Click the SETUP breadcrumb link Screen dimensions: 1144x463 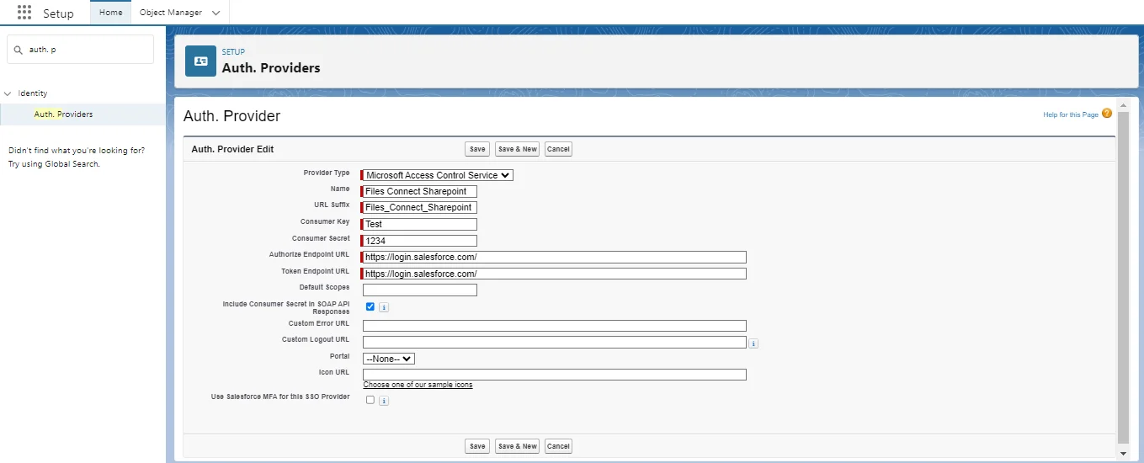pyautogui.click(x=233, y=52)
